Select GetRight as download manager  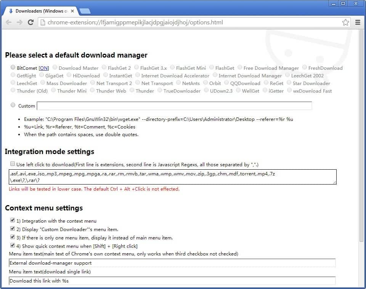(13, 75)
